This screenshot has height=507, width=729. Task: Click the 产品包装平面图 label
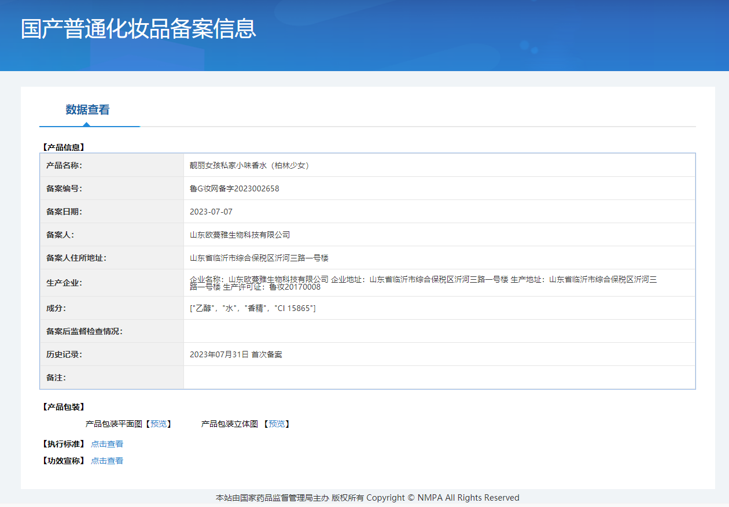[x=113, y=424]
